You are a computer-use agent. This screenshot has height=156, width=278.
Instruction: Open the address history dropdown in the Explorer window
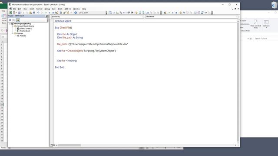point(248,39)
